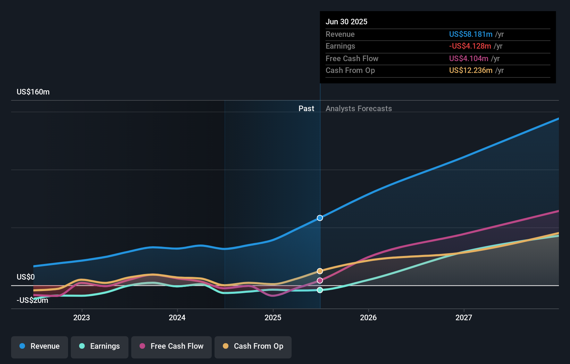The width and height of the screenshot is (570, 364).
Task: Click the teal Earnings legend dot icon
Action: click(x=82, y=346)
